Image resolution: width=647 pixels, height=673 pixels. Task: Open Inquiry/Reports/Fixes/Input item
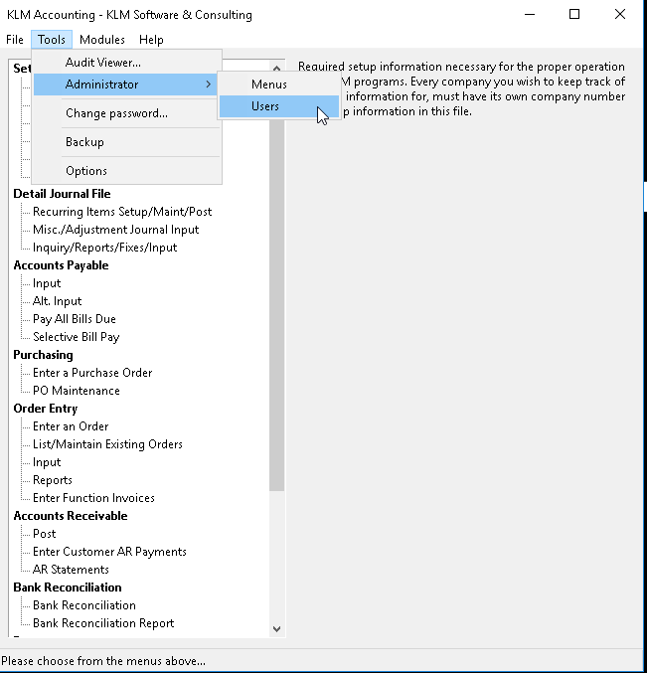pos(104,248)
